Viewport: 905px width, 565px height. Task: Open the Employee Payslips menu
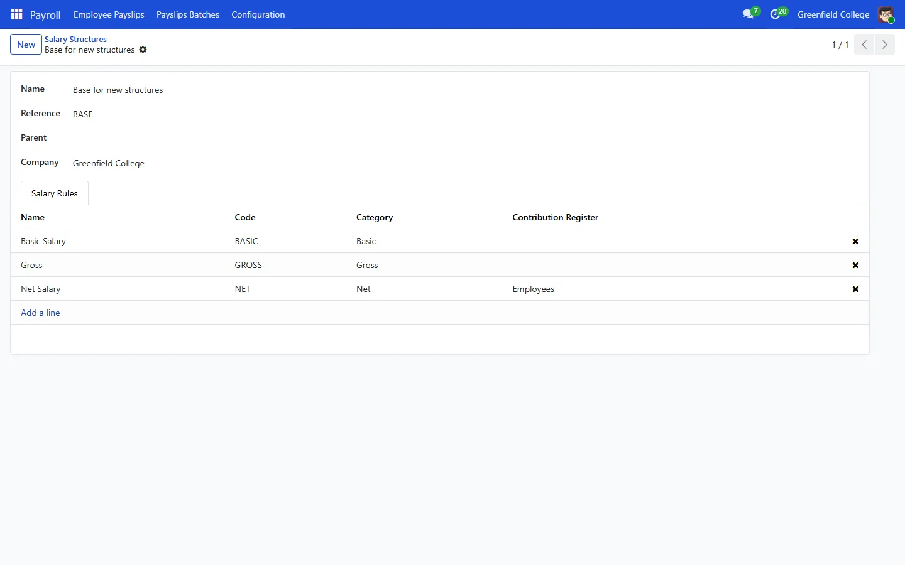[x=109, y=14]
